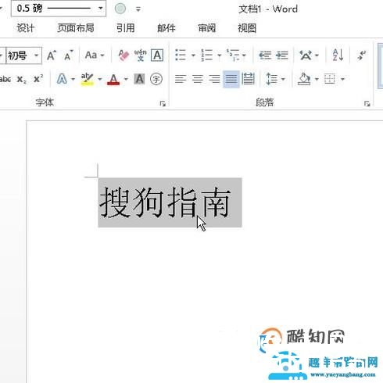Apply yellow text highlight color
383x383 pixels.
tap(87, 79)
